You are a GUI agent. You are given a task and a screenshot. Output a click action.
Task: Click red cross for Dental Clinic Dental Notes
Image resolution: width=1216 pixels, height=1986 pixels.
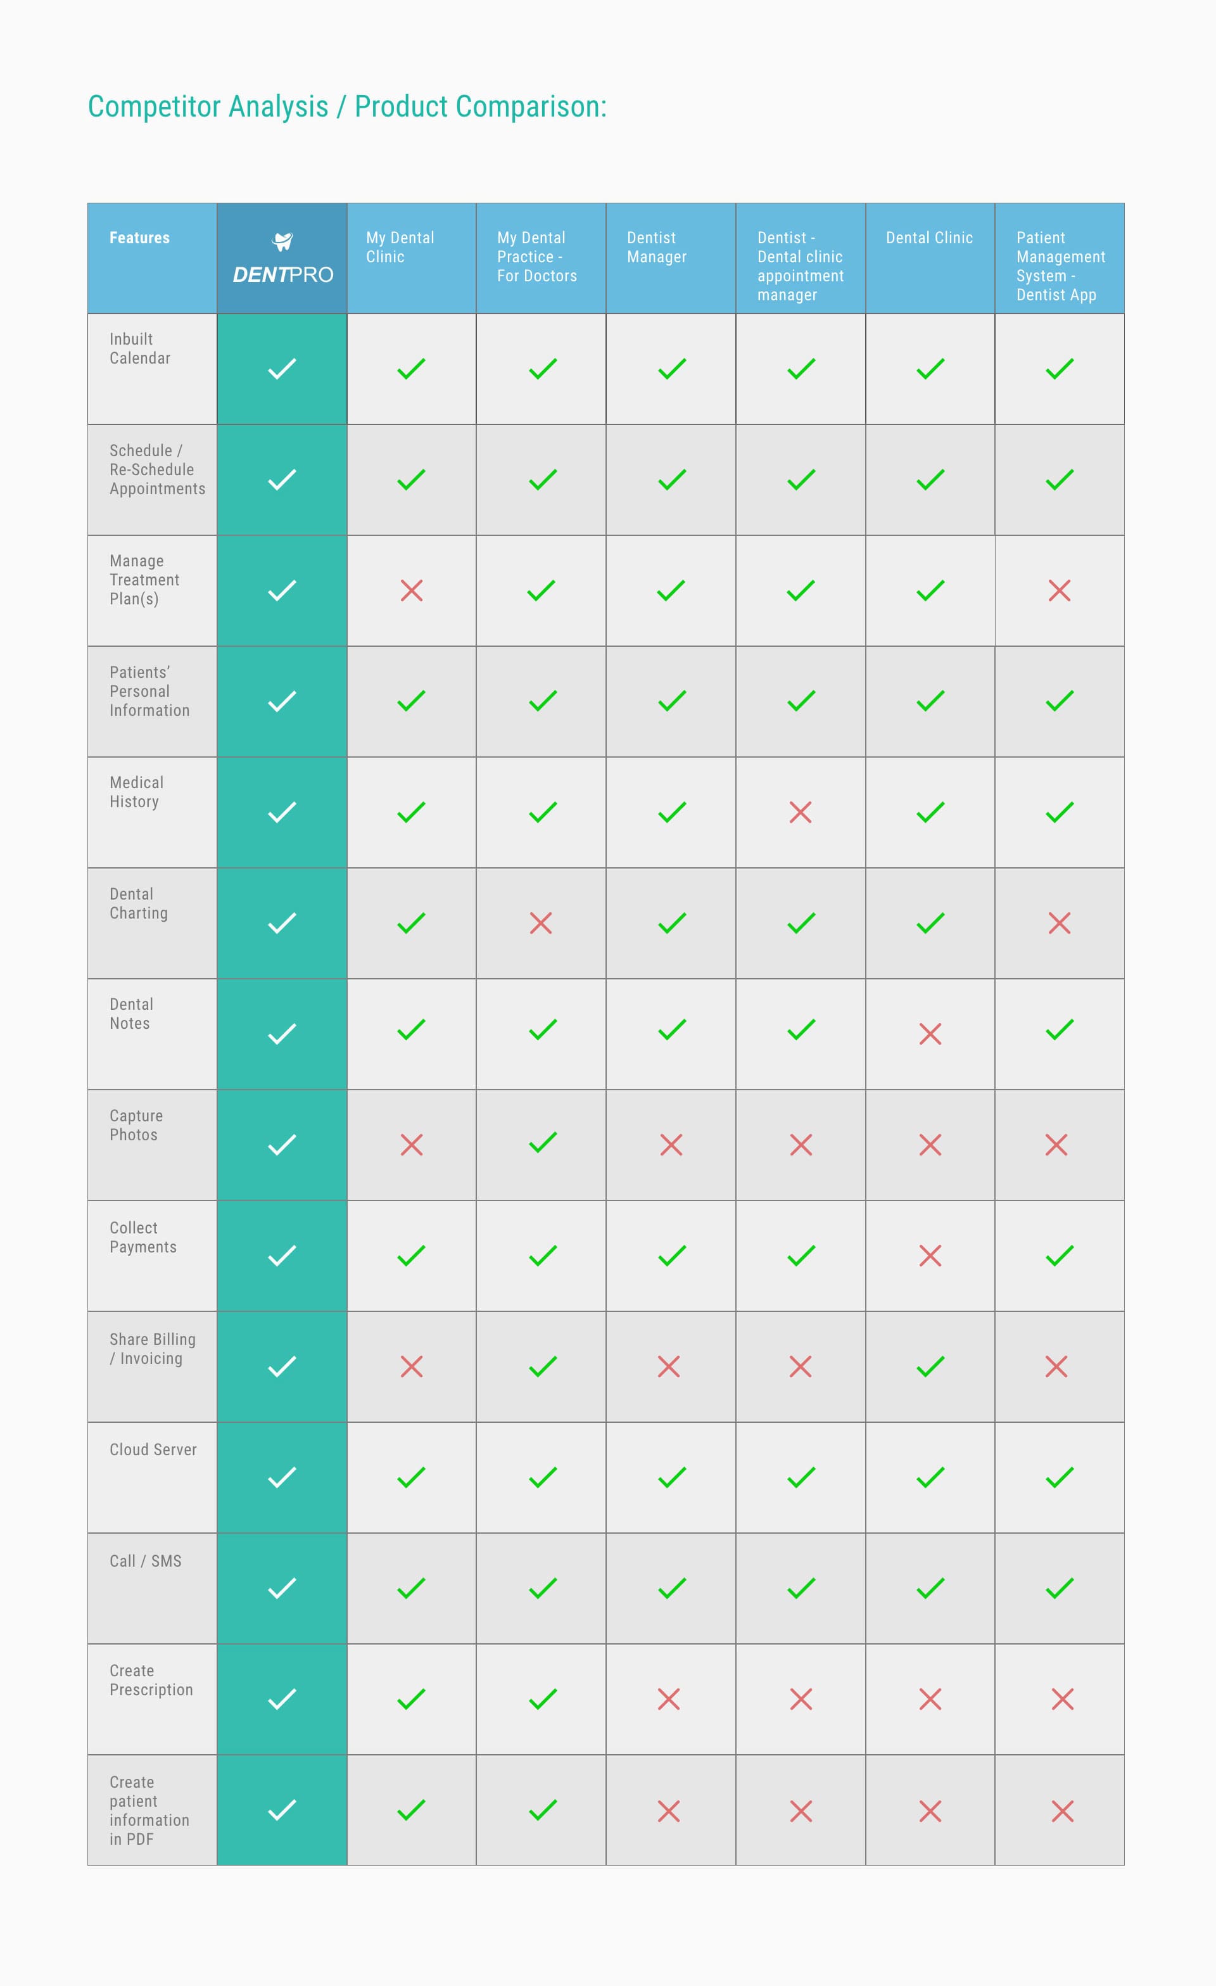tap(930, 1034)
